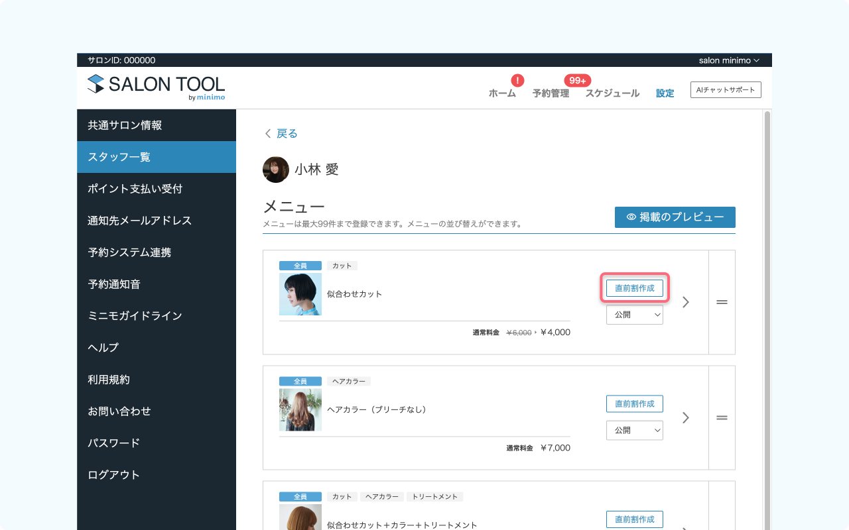Open パスワード in sidebar
This screenshot has height=530, width=849.
[x=157, y=443]
